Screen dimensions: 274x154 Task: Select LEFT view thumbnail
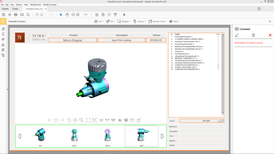coord(142,136)
